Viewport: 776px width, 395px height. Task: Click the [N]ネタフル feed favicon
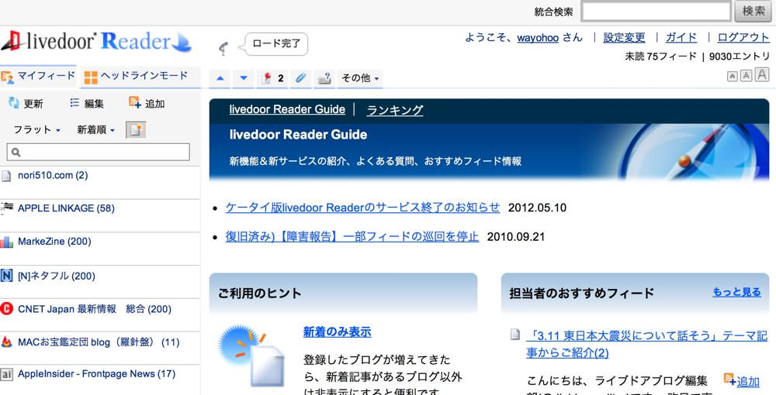[x=6, y=276]
